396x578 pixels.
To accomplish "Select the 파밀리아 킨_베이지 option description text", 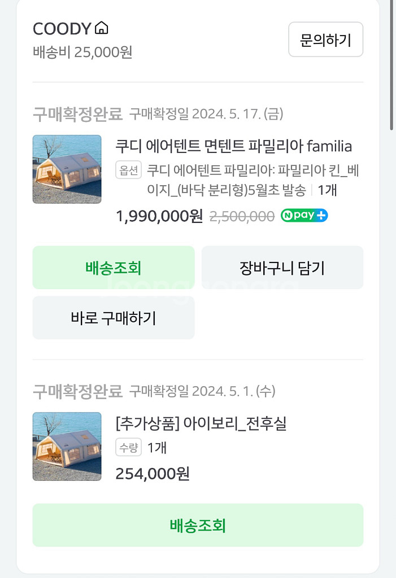I will 253,180.
